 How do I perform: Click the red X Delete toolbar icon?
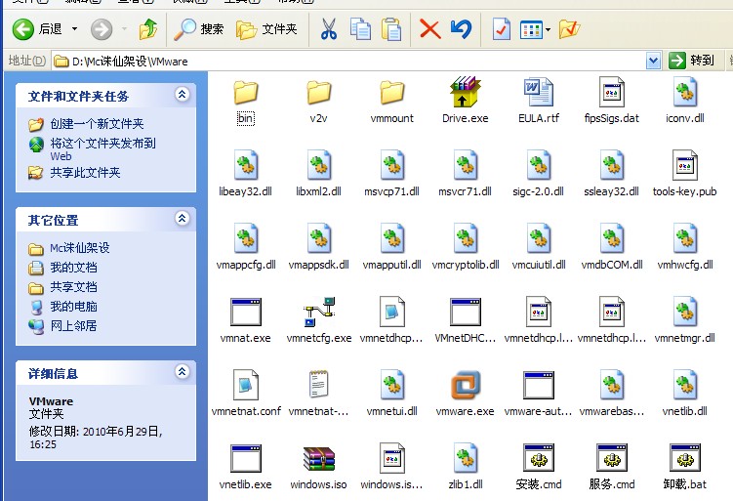pyautogui.click(x=429, y=29)
